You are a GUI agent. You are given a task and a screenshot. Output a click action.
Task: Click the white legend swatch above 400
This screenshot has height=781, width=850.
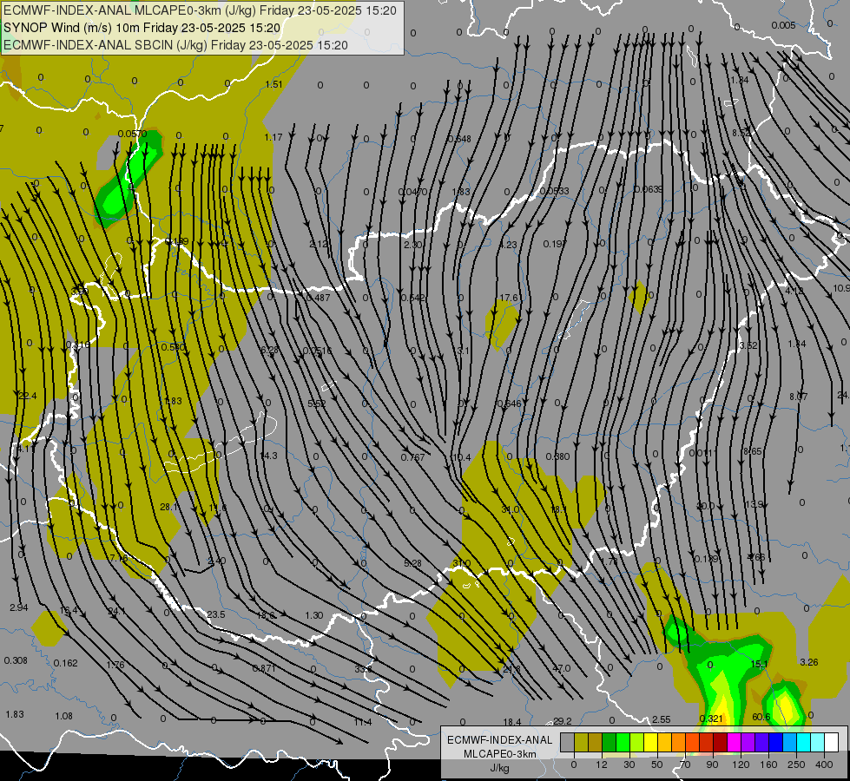(831, 742)
